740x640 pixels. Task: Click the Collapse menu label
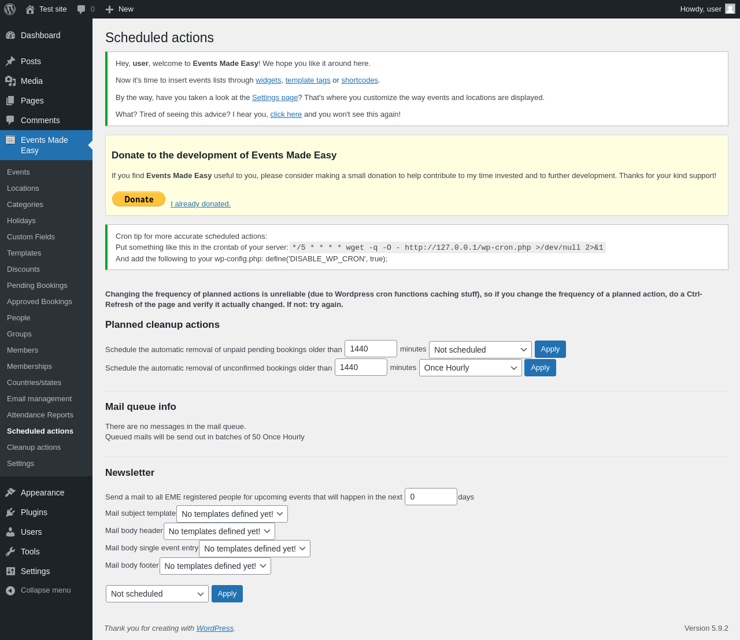coord(46,590)
